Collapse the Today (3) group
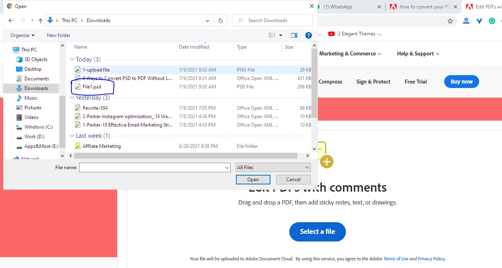Viewport: 502px width, 268px height. point(72,59)
